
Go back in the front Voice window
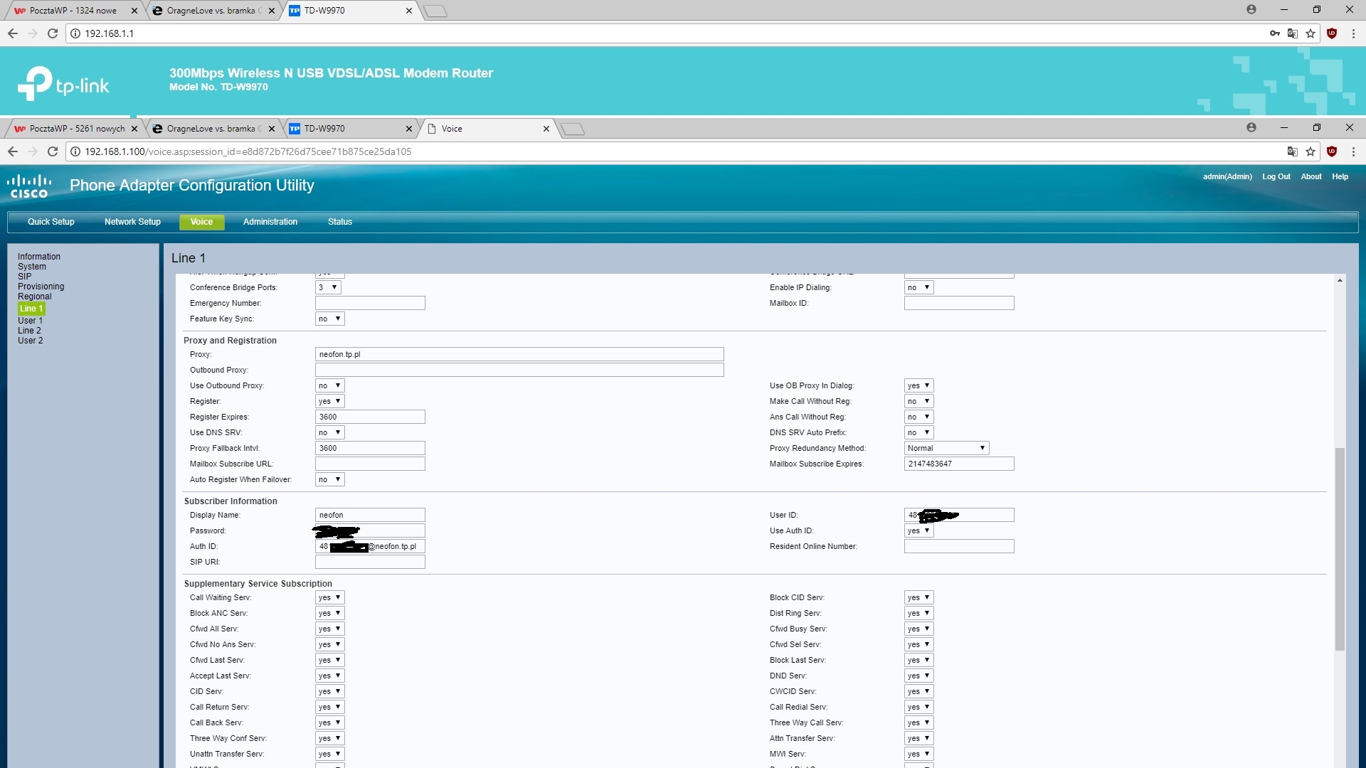click(13, 151)
